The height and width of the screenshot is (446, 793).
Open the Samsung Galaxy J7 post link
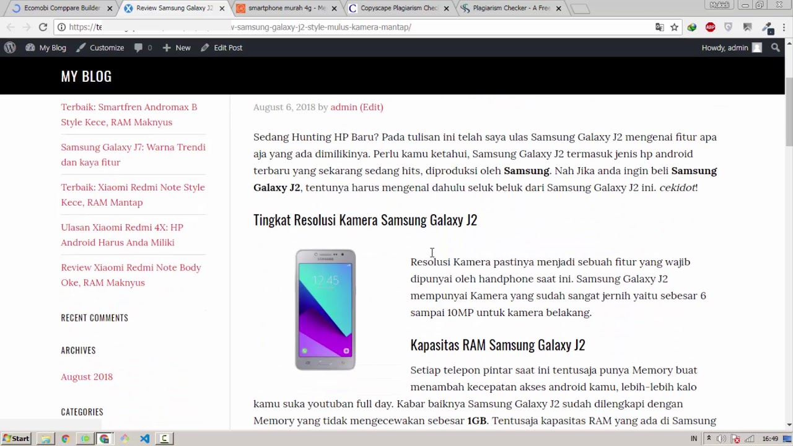pyautogui.click(x=133, y=155)
